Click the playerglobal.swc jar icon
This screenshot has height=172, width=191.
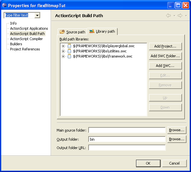(69, 46)
